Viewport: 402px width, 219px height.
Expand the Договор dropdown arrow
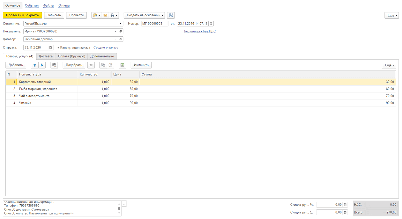(115, 39)
